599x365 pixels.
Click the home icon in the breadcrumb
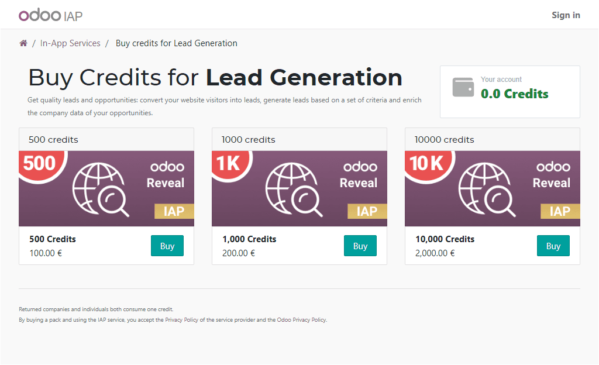click(x=23, y=43)
